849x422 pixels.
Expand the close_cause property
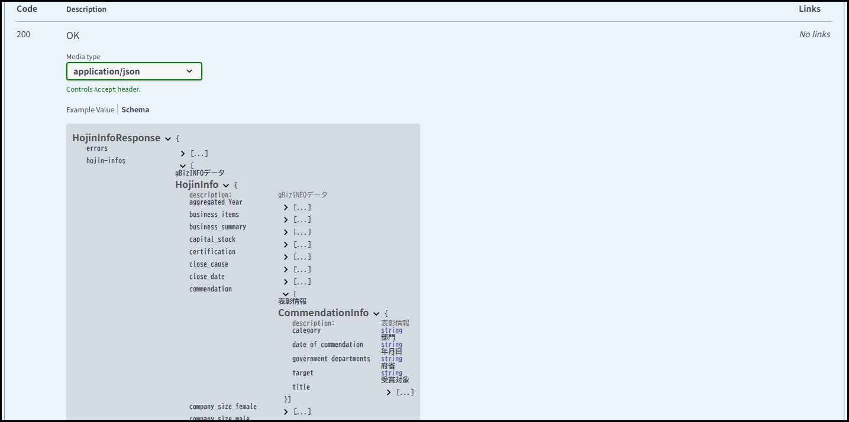tap(286, 270)
